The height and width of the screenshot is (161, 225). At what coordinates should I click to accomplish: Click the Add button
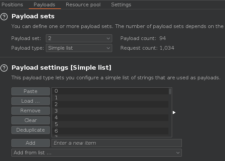[x=30, y=143]
